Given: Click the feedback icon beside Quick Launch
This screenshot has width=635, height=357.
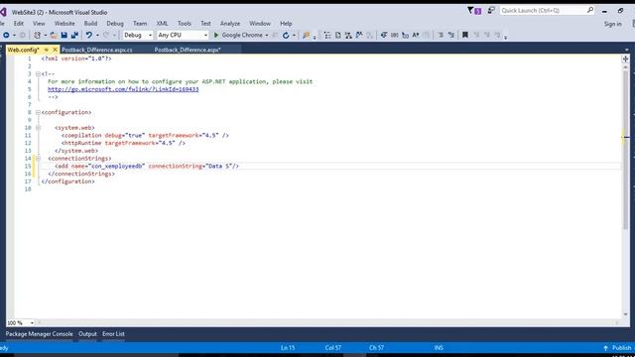Looking at the screenshot, I should pos(491,10).
